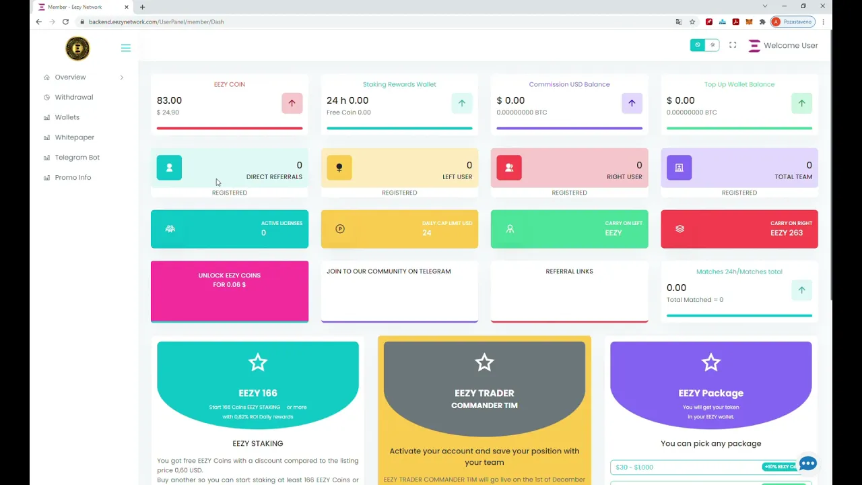Click the Direct Referrals person icon
This screenshot has width=862, height=485.
click(169, 167)
